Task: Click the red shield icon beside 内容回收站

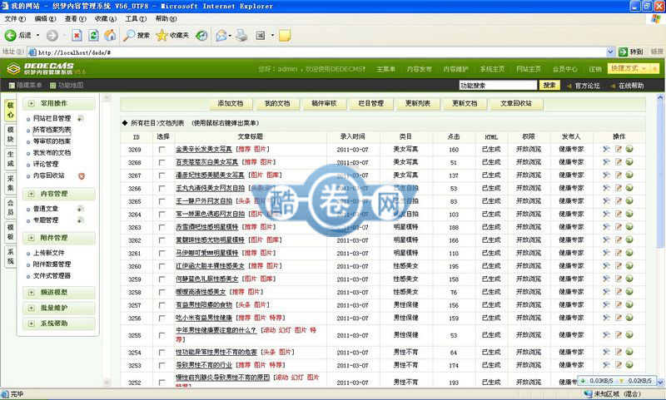Action: (81, 175)
